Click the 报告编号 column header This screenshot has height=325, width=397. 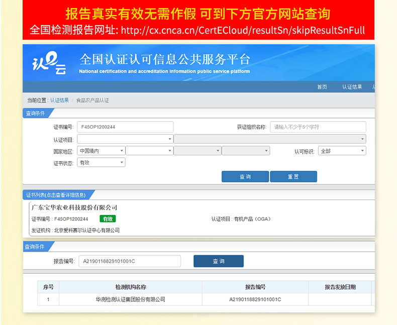255,287
